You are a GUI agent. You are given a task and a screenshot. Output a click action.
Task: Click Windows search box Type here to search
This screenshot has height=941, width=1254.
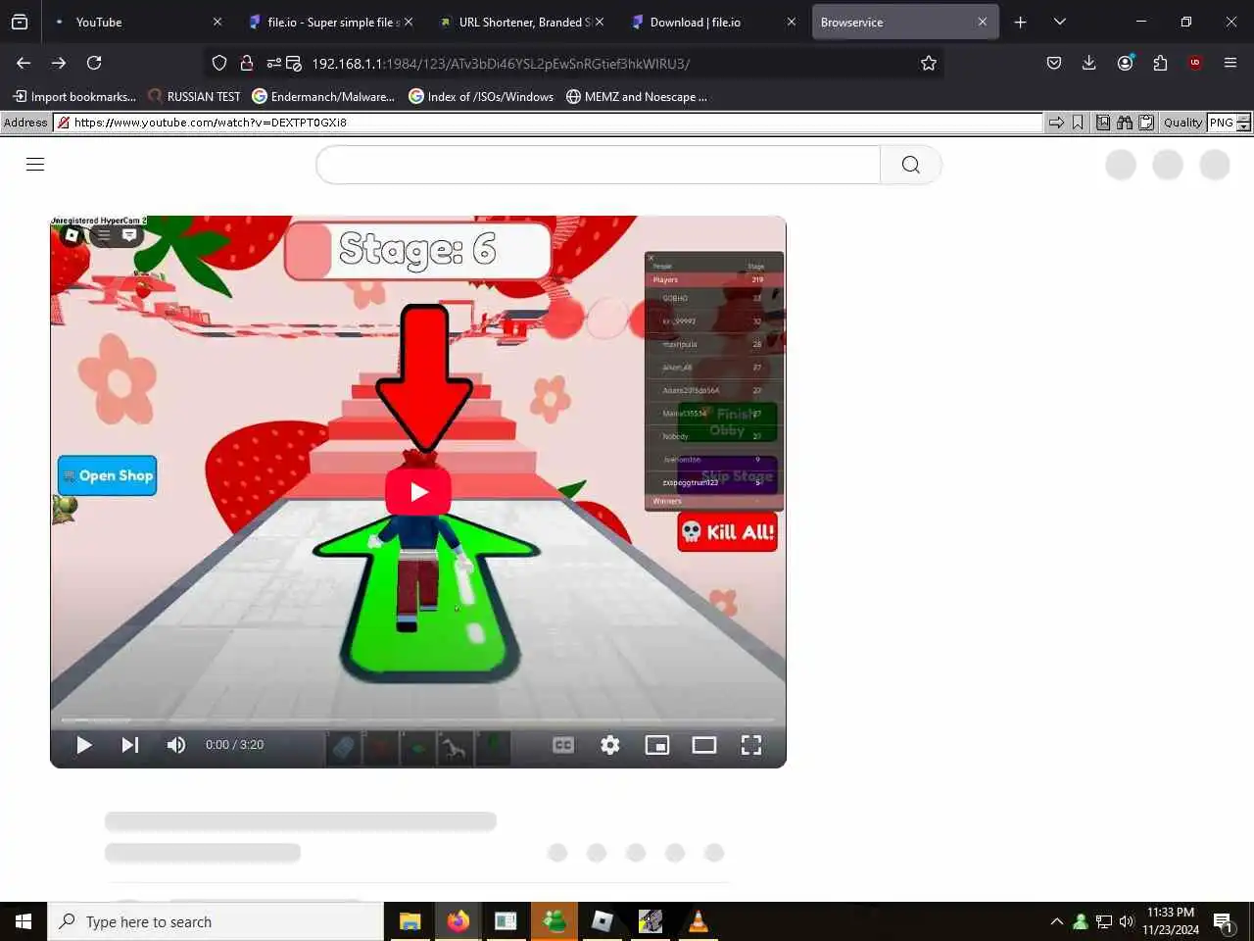point(216,921)
